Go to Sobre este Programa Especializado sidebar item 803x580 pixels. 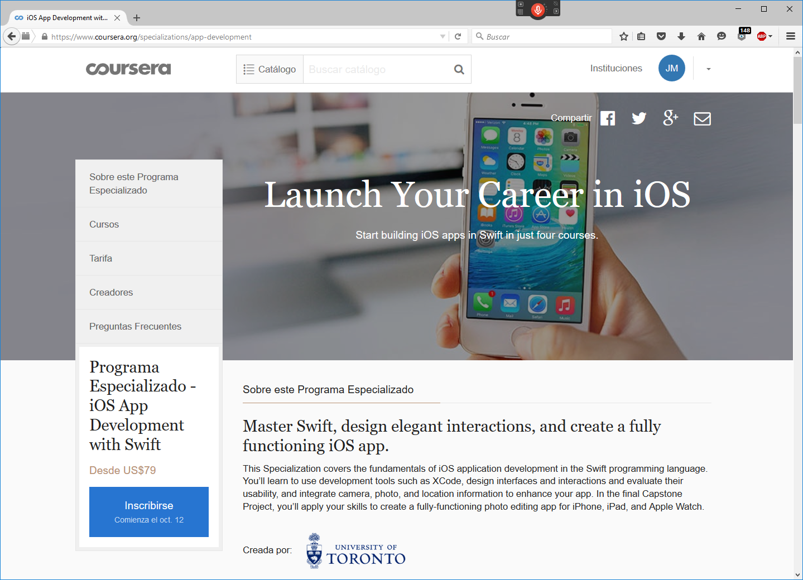(149, 183)
